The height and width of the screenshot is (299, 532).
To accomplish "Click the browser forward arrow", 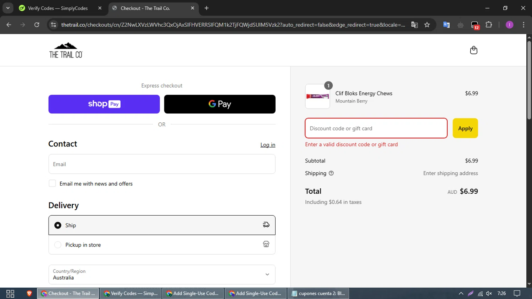I will [x=23, y=24].
